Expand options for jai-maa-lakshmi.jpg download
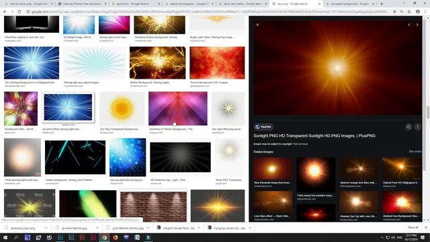This screenshot has width=430, height=242. click(x=97, y=228)
